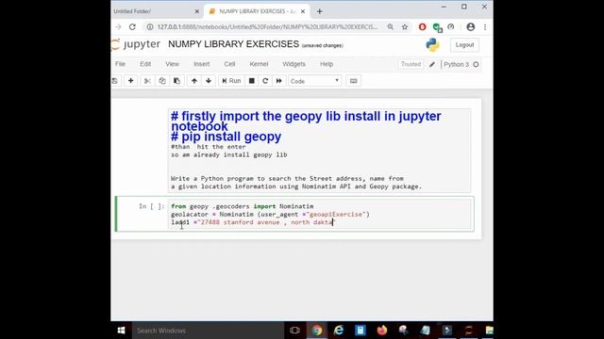Click the save and checkpoint icon

[115, 81]
